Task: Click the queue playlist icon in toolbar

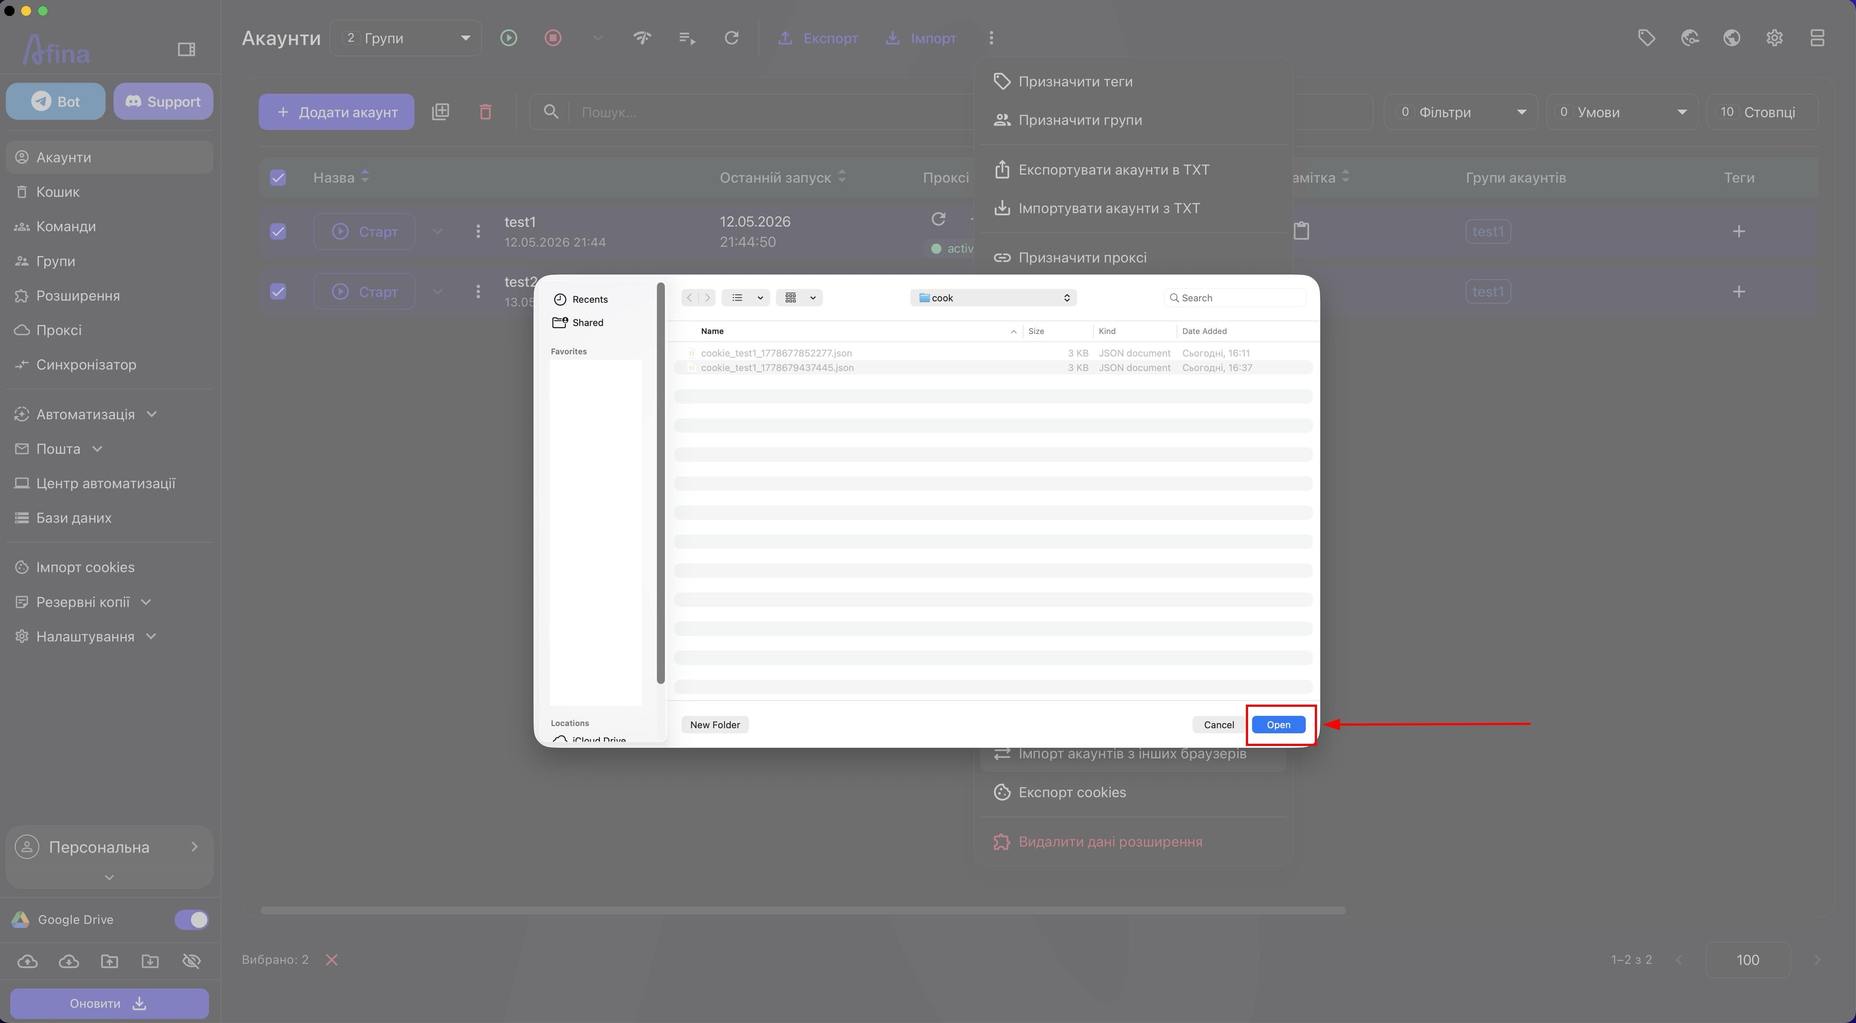Action: click(687, 38)
